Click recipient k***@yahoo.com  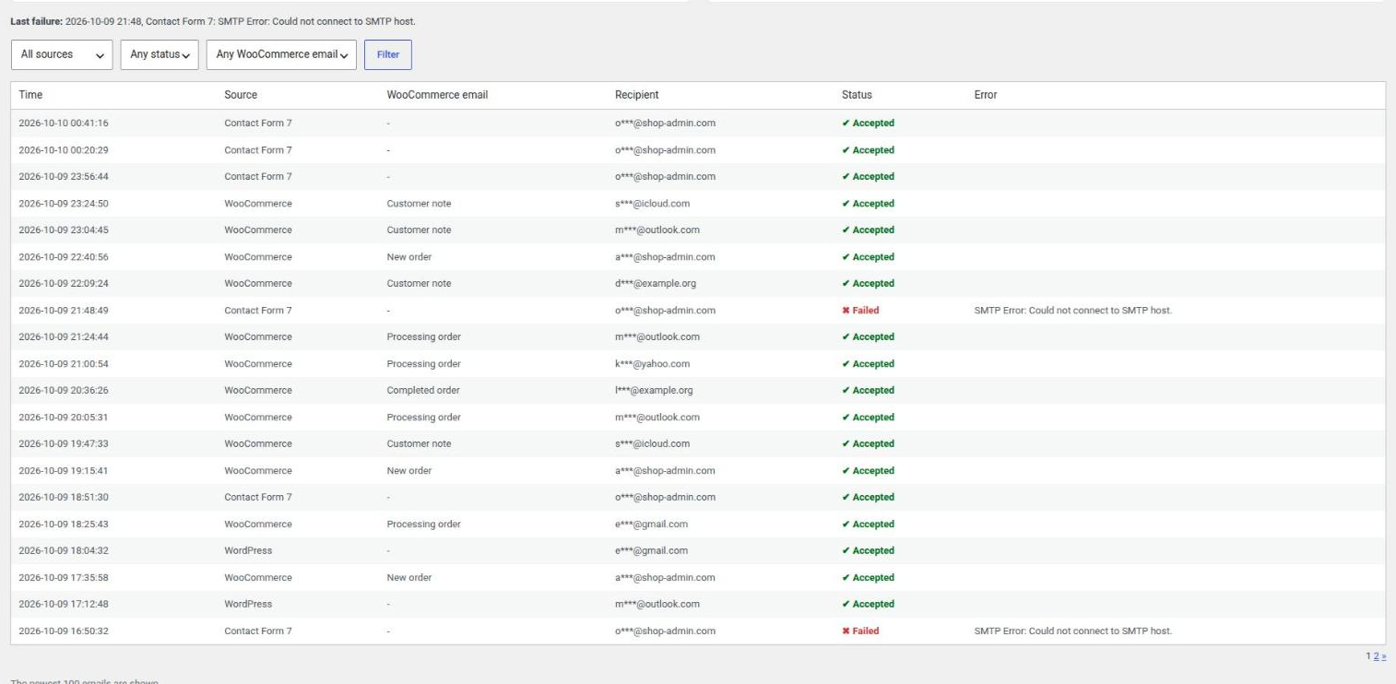(x=653, y=363)
